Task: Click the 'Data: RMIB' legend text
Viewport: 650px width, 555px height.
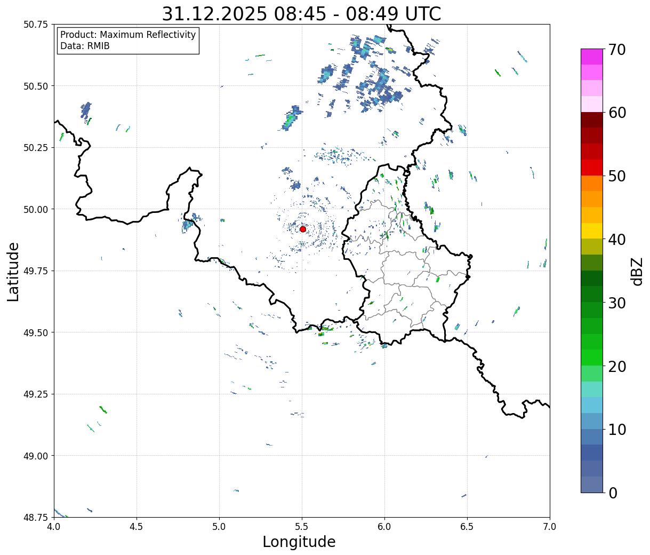Action: pyautogui.click(x=85, y=46)
